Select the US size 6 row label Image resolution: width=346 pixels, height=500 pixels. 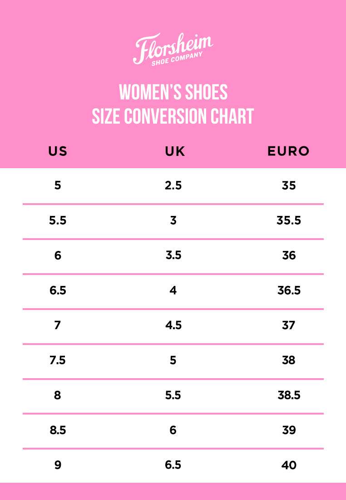[58, 255]
